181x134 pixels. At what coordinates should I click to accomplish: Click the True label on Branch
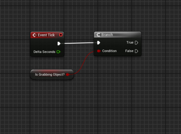pyautogui.click(x=130, y=43)
